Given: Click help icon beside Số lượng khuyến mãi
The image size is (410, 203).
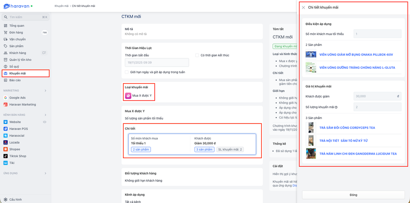Looking at the screenshot, I should click(x=336, y=107).
